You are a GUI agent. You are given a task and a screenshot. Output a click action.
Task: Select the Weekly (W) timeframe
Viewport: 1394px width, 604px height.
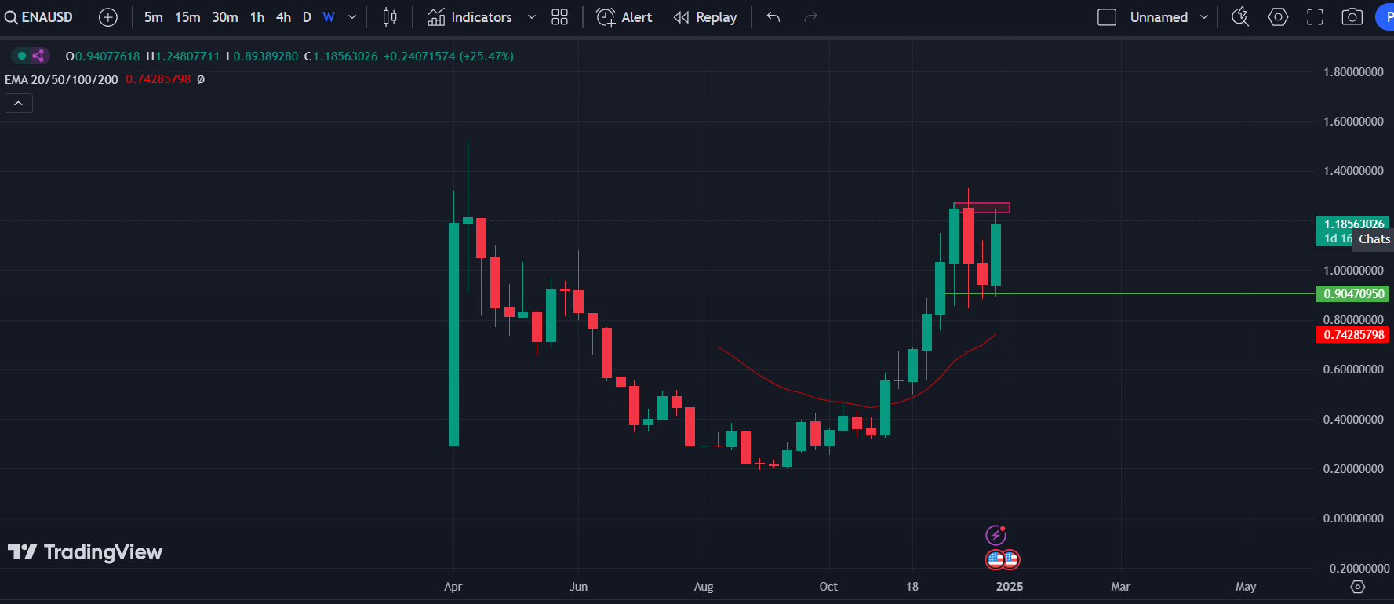[x=329, y=17]
